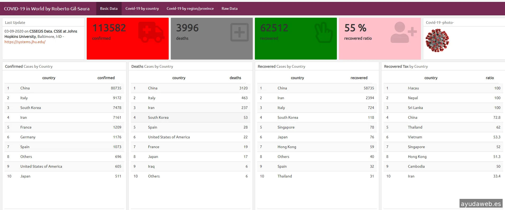Open the Raw Data tab
The width and height of the screenshot is (505, 210).
[229, 8]
